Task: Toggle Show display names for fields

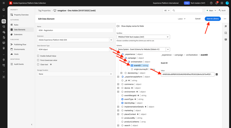Action: (118, 26)
